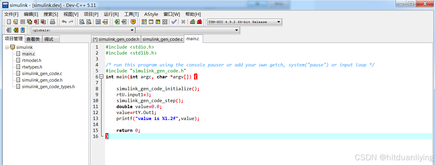Click the Go to function icon
Screen dimensions: 435x165
click(98, 22)
